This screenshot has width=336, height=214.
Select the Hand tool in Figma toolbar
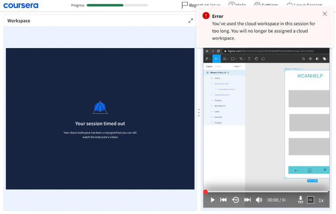coord(256,59)
